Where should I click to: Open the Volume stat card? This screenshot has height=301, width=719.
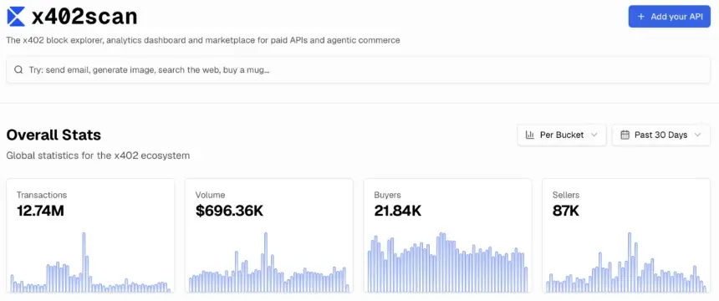[268, 236]
